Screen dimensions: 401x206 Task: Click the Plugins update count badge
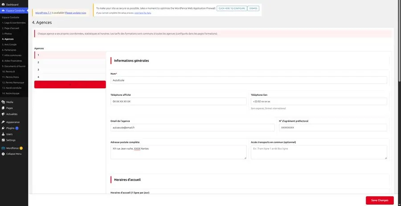coord(17,128)
